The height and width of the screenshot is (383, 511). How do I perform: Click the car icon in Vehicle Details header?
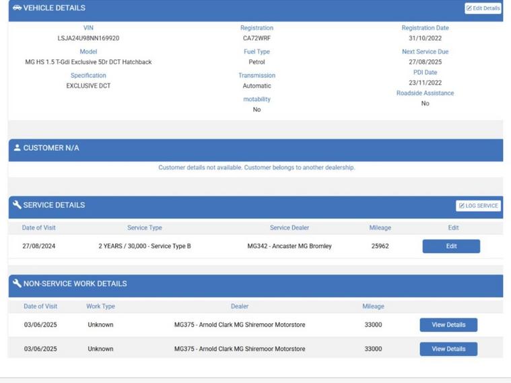point(17,8)
